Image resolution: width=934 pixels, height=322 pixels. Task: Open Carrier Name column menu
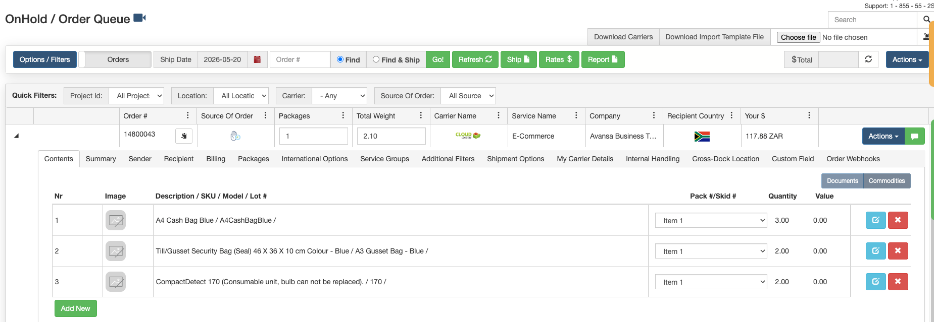click(x=499, y=115)
